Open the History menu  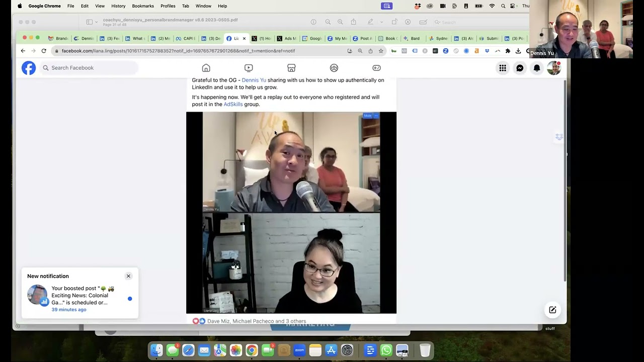[x=118, y=6]
